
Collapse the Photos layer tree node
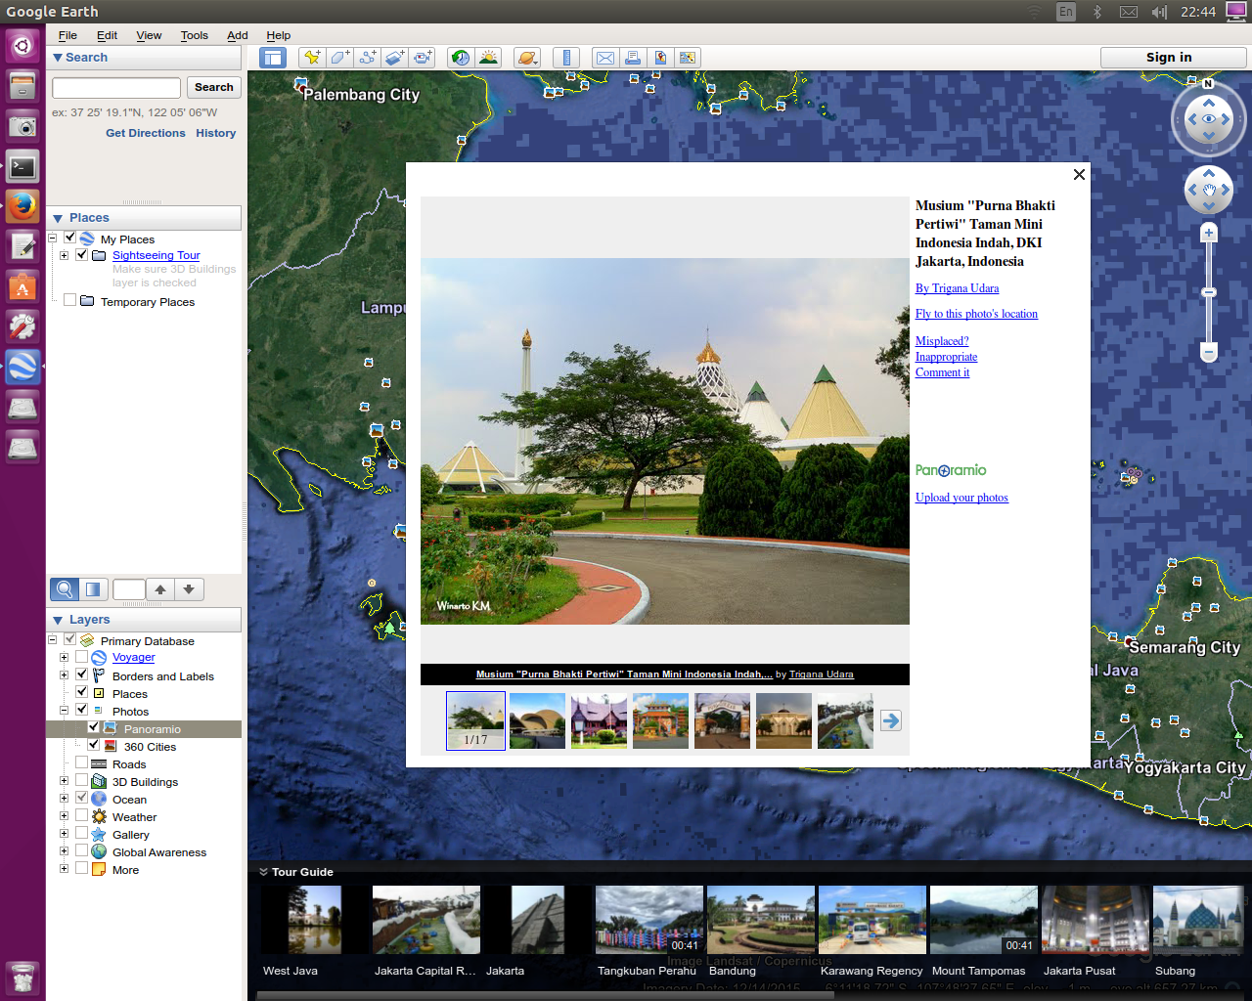coord(65,711)
